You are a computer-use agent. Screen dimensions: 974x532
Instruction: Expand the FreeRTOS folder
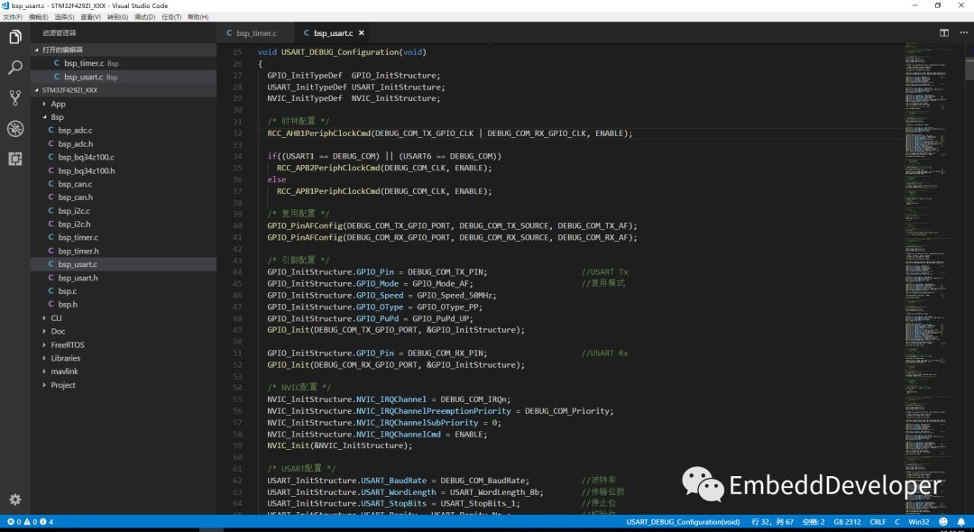(x=67, y=344)
